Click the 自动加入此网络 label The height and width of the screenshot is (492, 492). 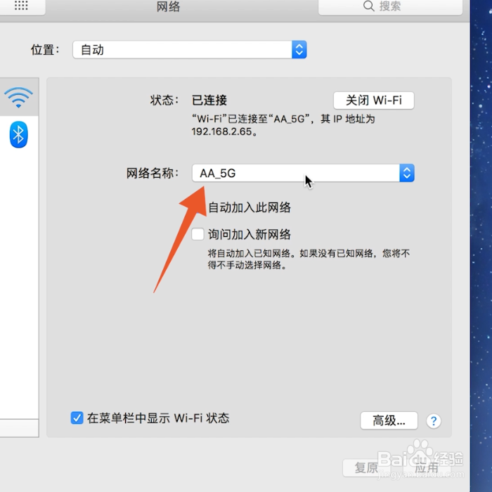pyautogui.click(x=250, y=207)
